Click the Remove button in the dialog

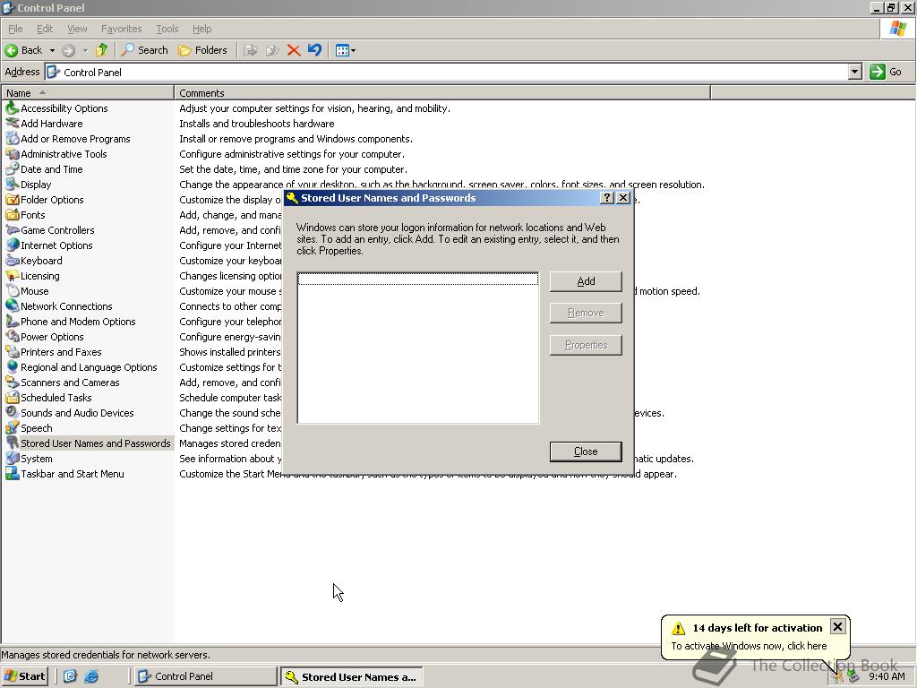tap(586, 313)
